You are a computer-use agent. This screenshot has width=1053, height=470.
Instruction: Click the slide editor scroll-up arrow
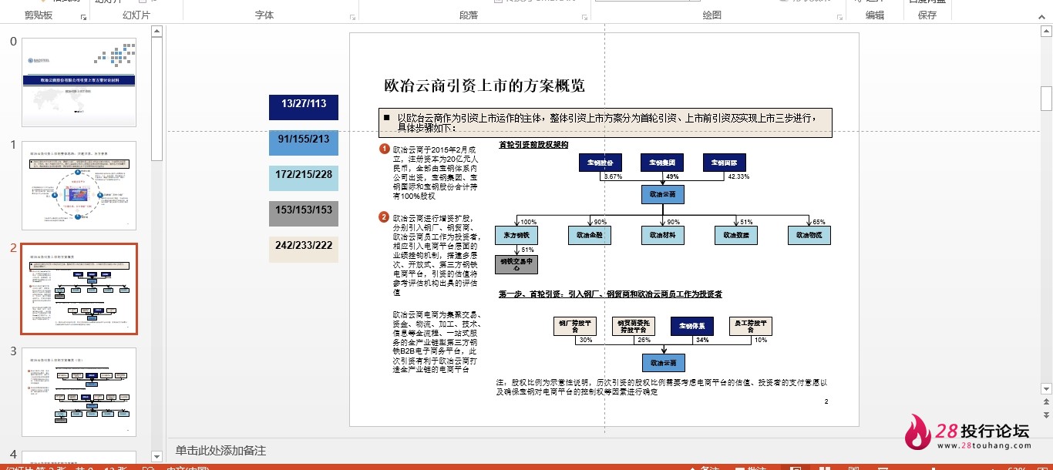1046,31
